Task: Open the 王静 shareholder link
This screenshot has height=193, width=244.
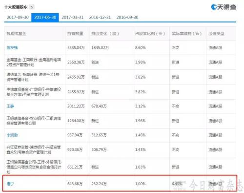Action: pyautogui.click(x=10, y=106)
